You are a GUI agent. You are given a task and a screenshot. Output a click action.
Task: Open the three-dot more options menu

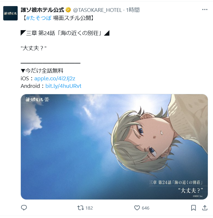click(x=205, y=10)
